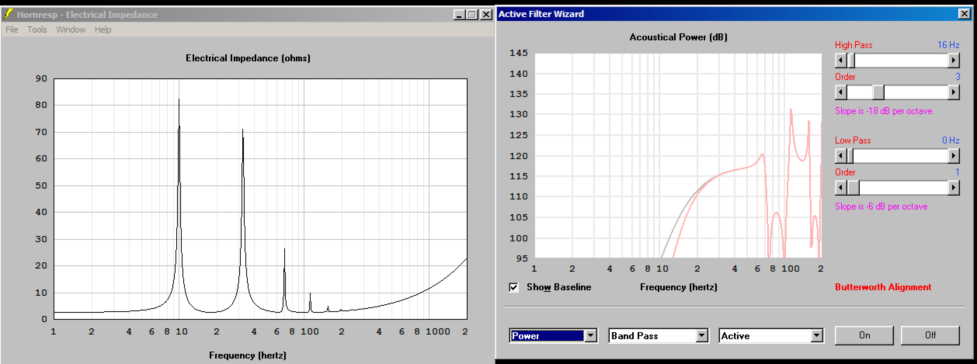Minimize the Hornresp Electrical Impedance window
This screenshot has height=364, width=977.
(459, 15)
